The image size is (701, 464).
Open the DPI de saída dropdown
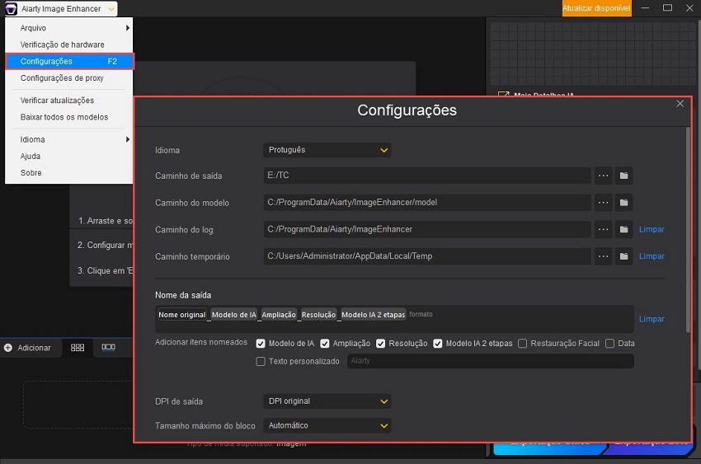coord(327,401)
